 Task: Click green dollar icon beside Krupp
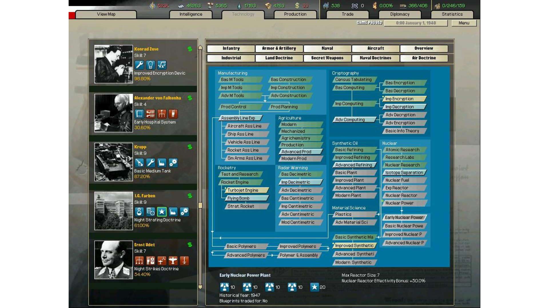190,147
